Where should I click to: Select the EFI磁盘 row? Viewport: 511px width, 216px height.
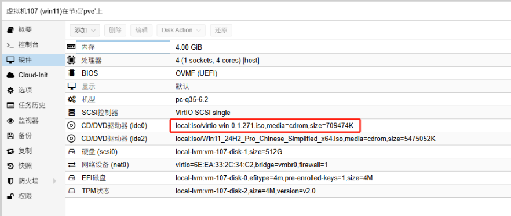[x=288, y=178]
